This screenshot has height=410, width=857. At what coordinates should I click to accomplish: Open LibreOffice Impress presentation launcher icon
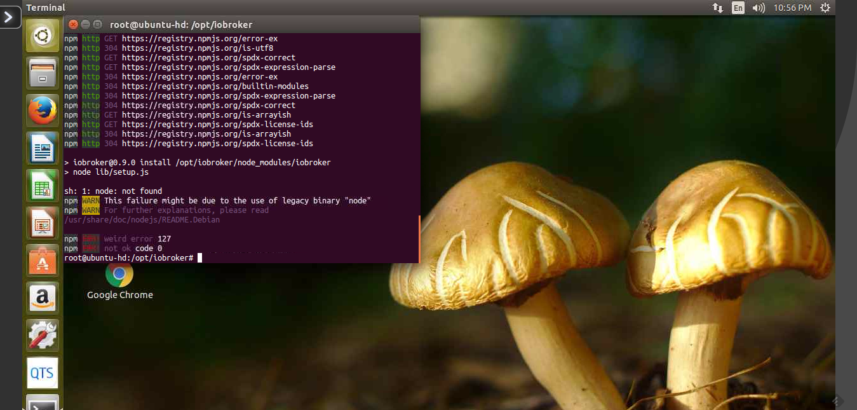coord(43,223)
